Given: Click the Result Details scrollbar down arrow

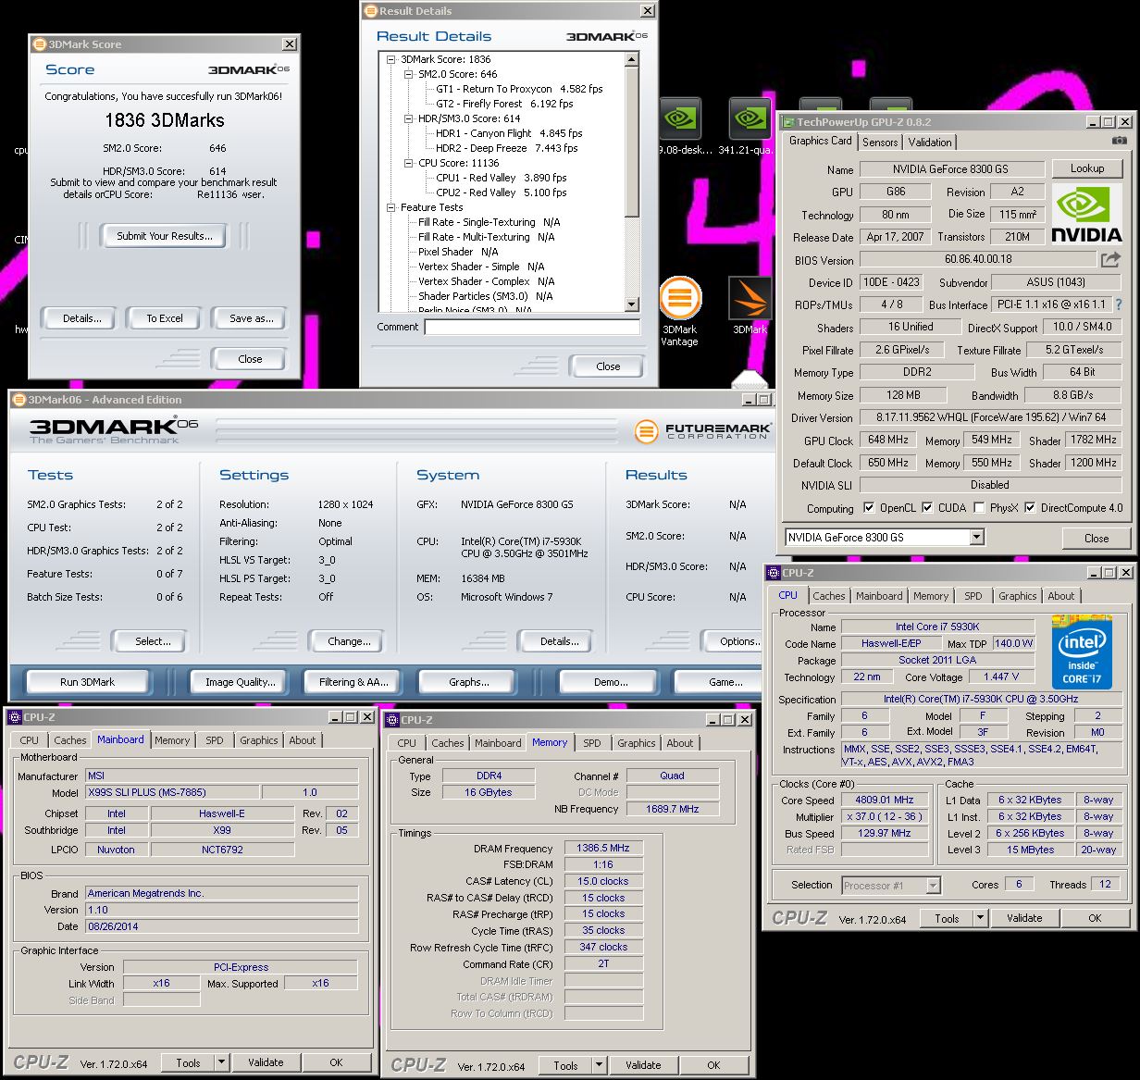Looking at the screenshot, I should tap(632, 304).
